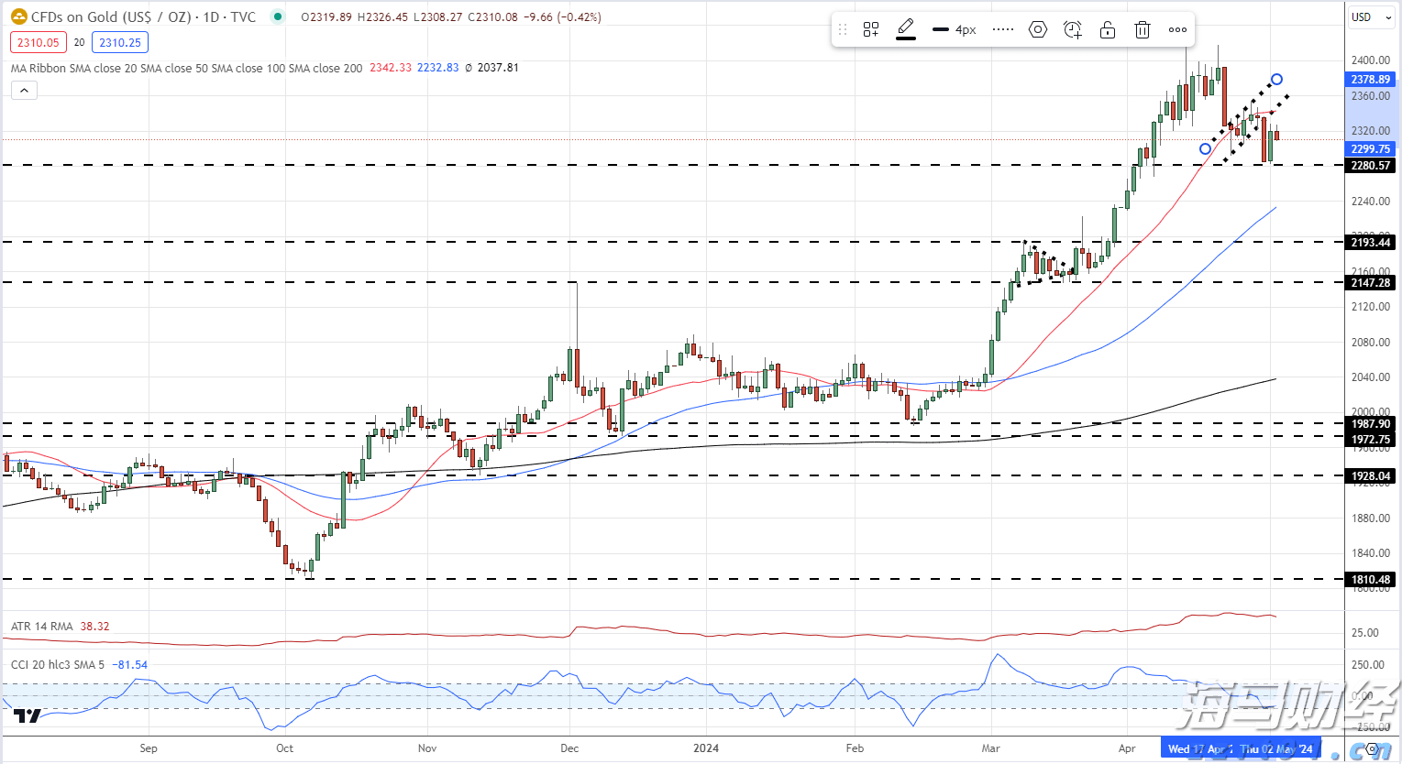The image size is (1402, 764).
Task: Click the gold symbol logo icon
Action: pyautogui.click(x=18, y=16)
